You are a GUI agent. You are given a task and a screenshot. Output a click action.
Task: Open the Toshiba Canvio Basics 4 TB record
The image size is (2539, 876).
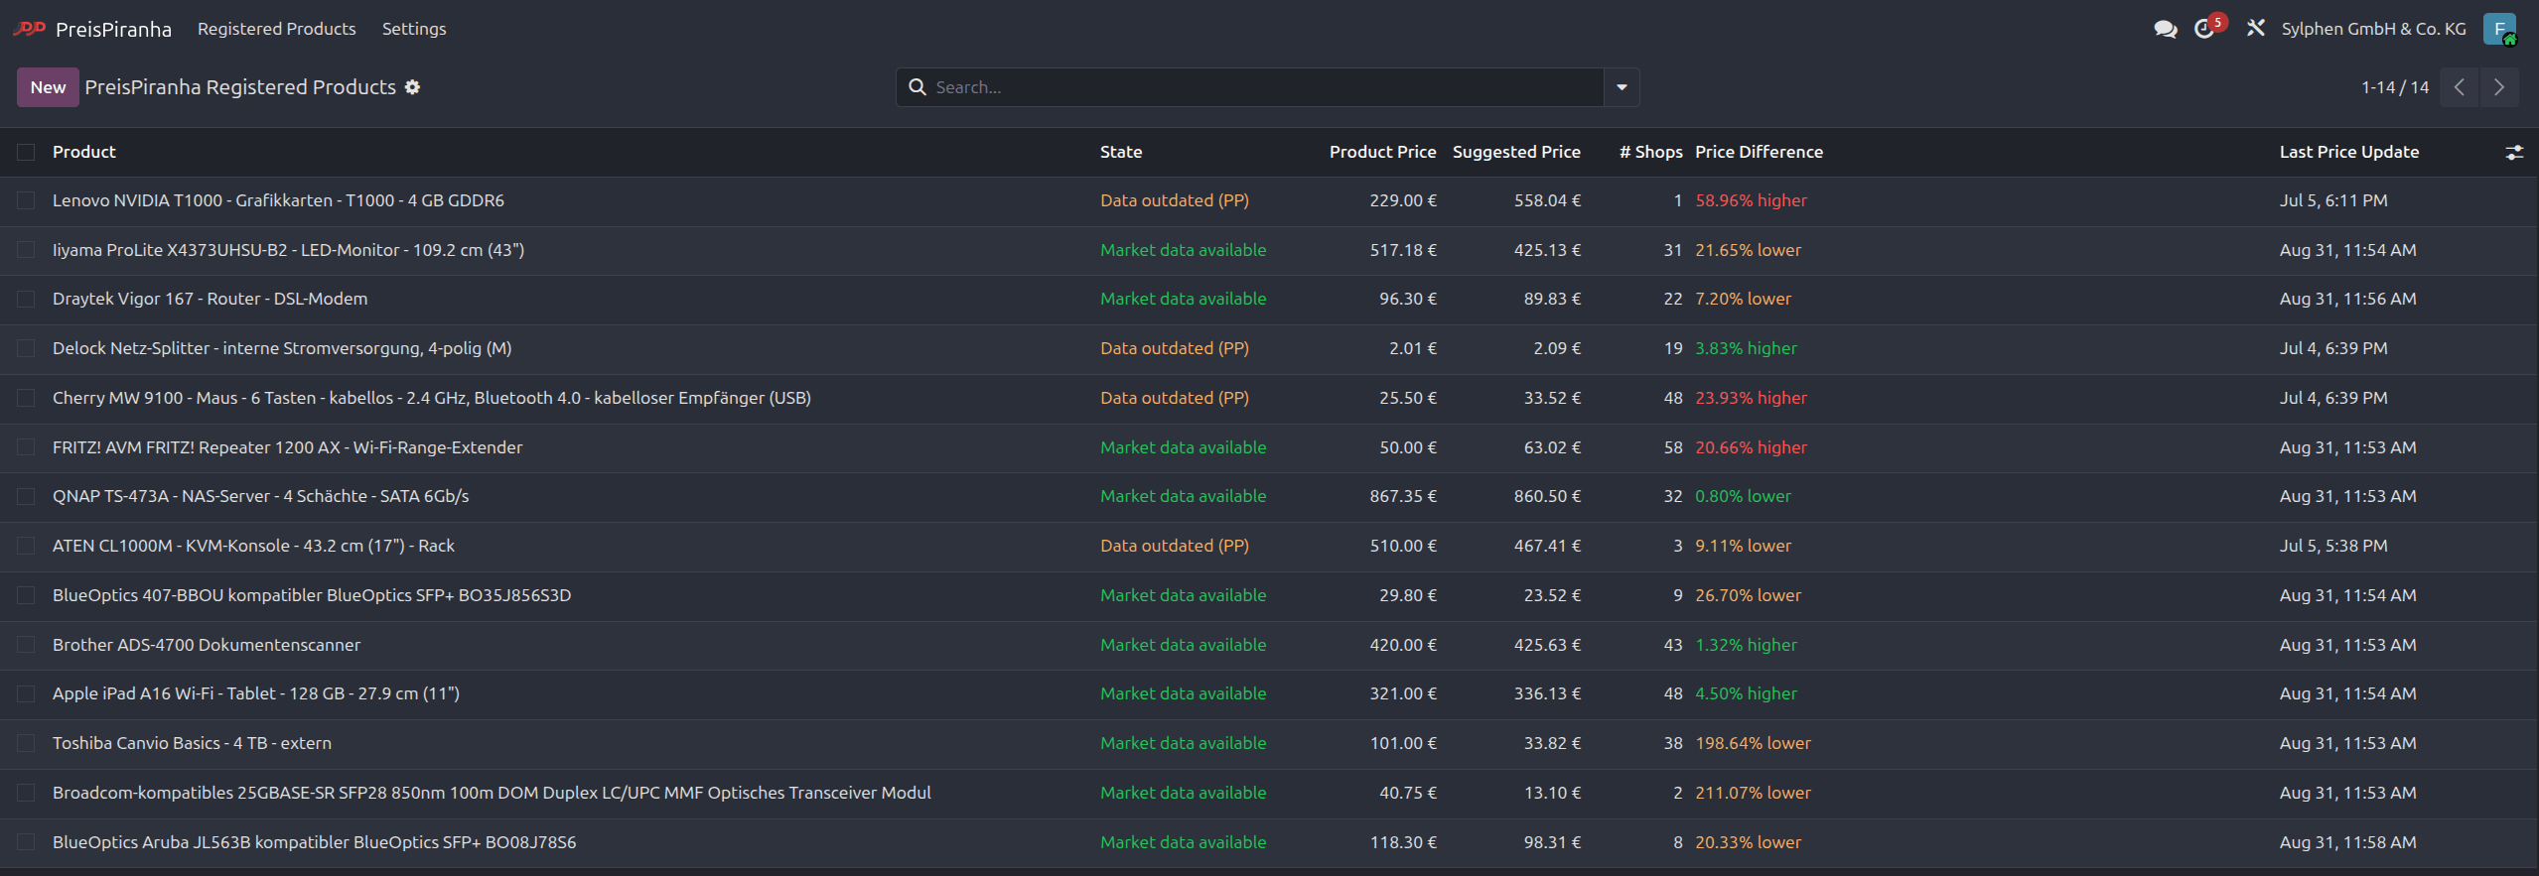[x=192, y=743]
